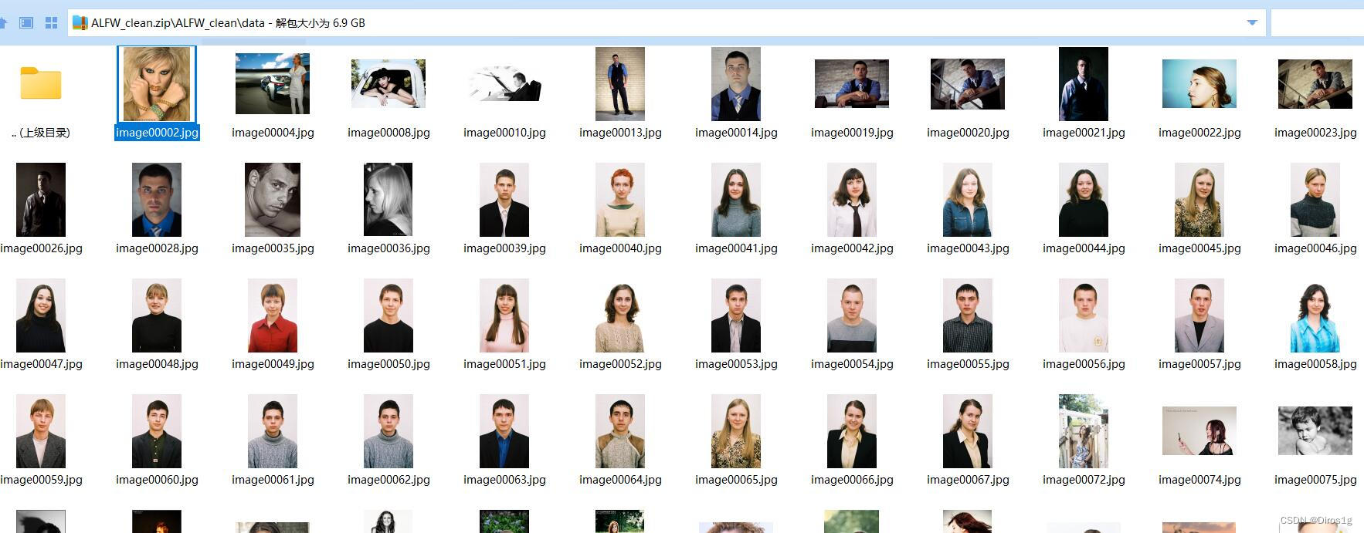Select thumbnail image00039.jpg
The height and width of the screenshot is (533, 1364).
[x=504, y=199]
